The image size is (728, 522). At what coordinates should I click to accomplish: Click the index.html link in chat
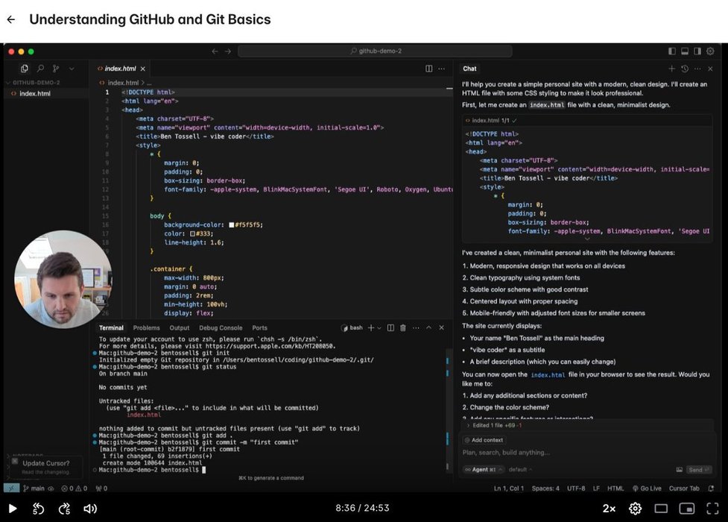click(548, 375)
